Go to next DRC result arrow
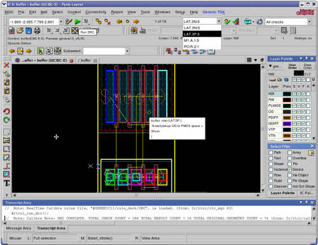Screen dimensions: 318x245 tap(136, 22)
